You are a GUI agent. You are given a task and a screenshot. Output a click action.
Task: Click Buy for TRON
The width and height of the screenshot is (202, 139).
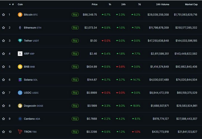[x=75, y=132]
